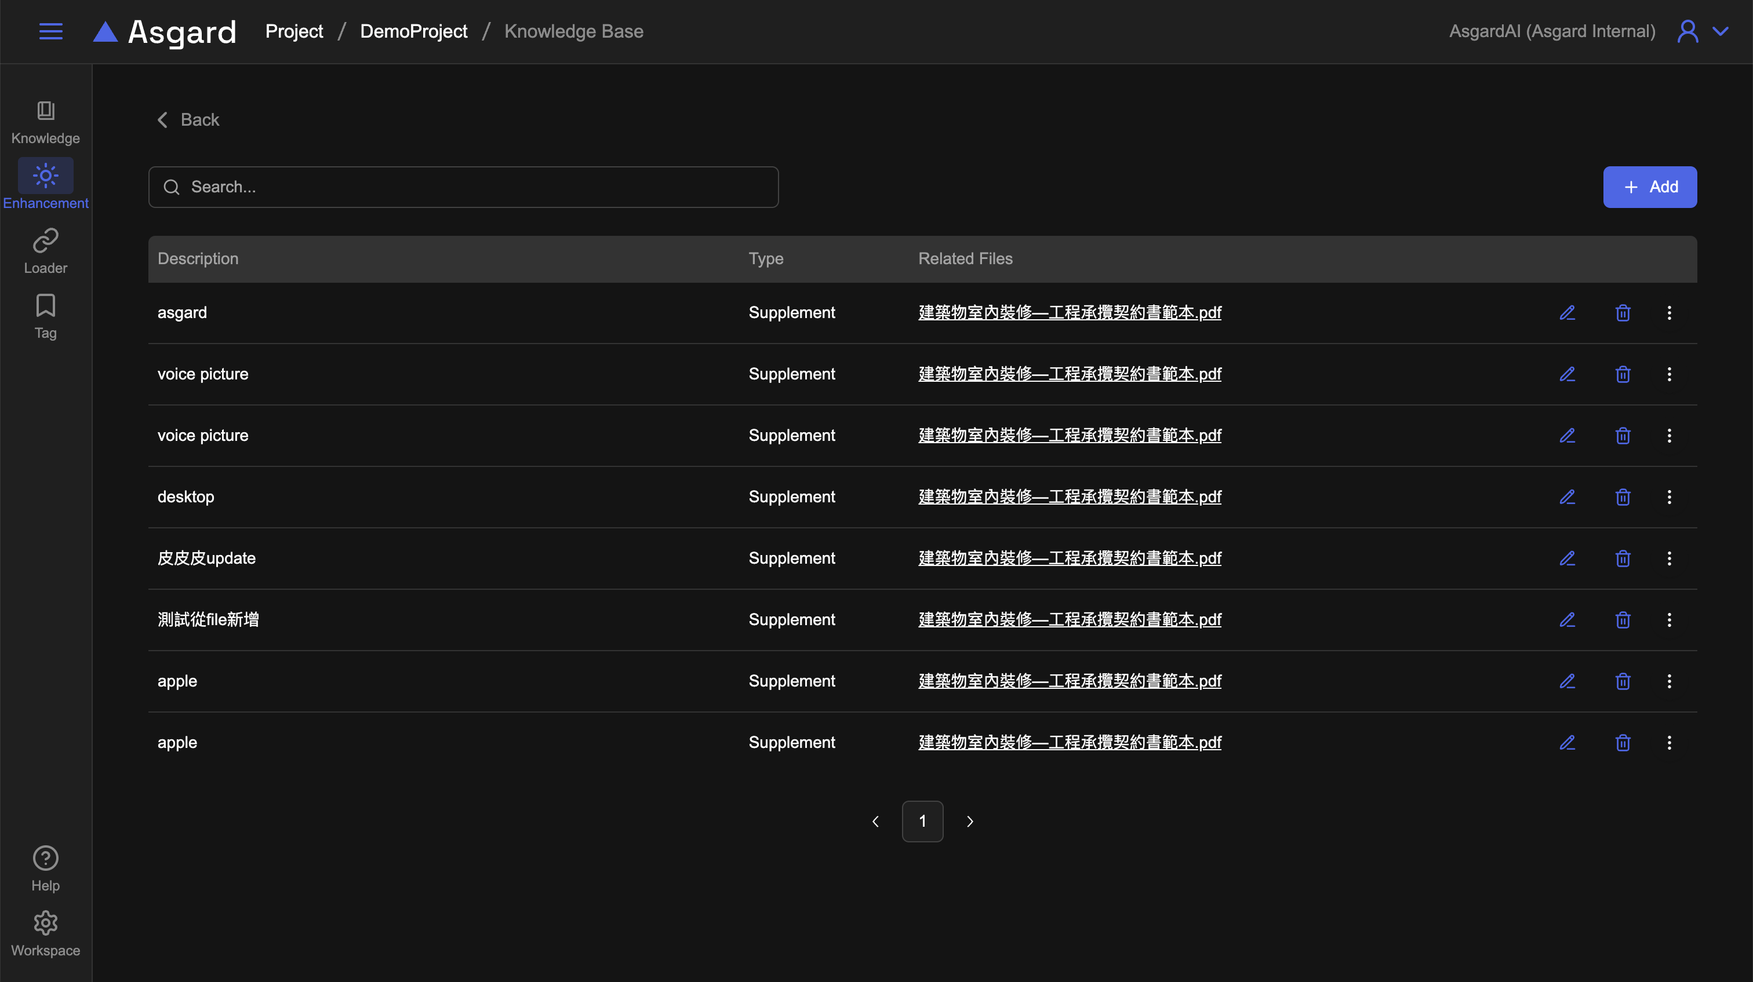
Task: Delete the 皮皮皮update row
Action: click(1623, 558)
